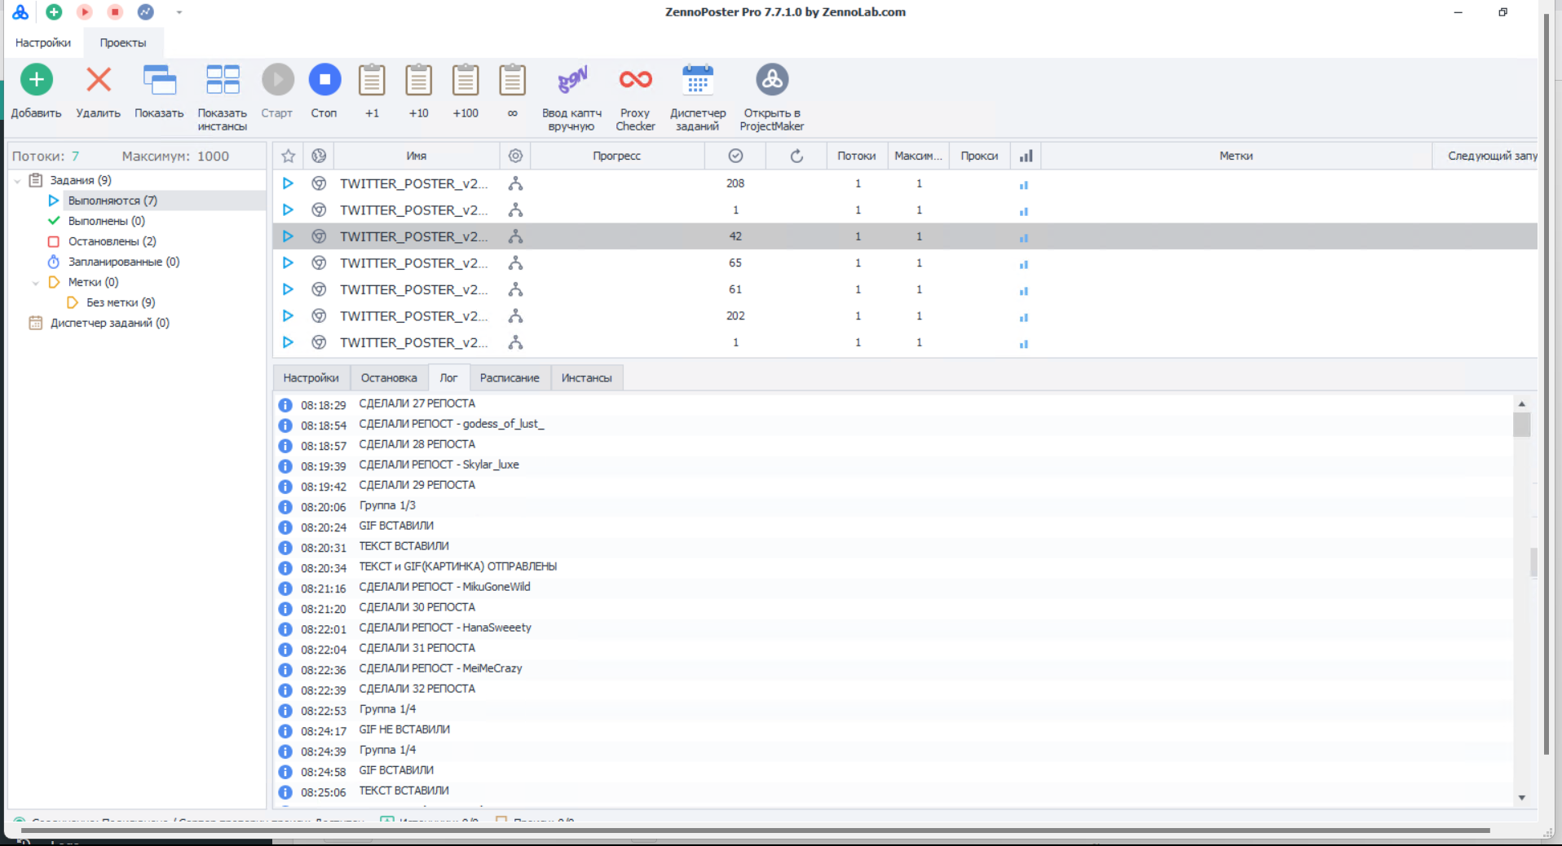Select Остановлены (2) in task tree
Image resolution: width=1562 pixels, height=846 pixels.
(x=112, y=241)
